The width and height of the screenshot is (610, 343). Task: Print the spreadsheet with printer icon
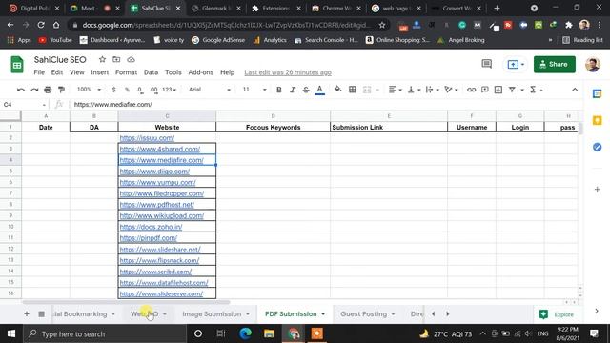[48, 90]
